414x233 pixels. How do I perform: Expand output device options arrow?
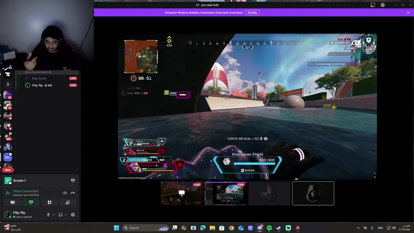(66, 215)
